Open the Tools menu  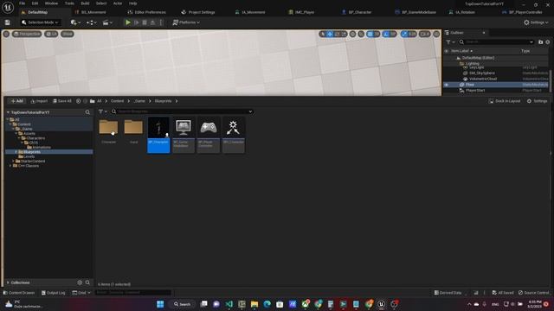point(69,3)
